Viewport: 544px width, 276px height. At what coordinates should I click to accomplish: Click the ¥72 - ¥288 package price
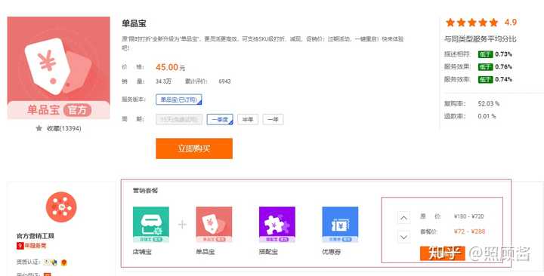(x=469, y=232)
